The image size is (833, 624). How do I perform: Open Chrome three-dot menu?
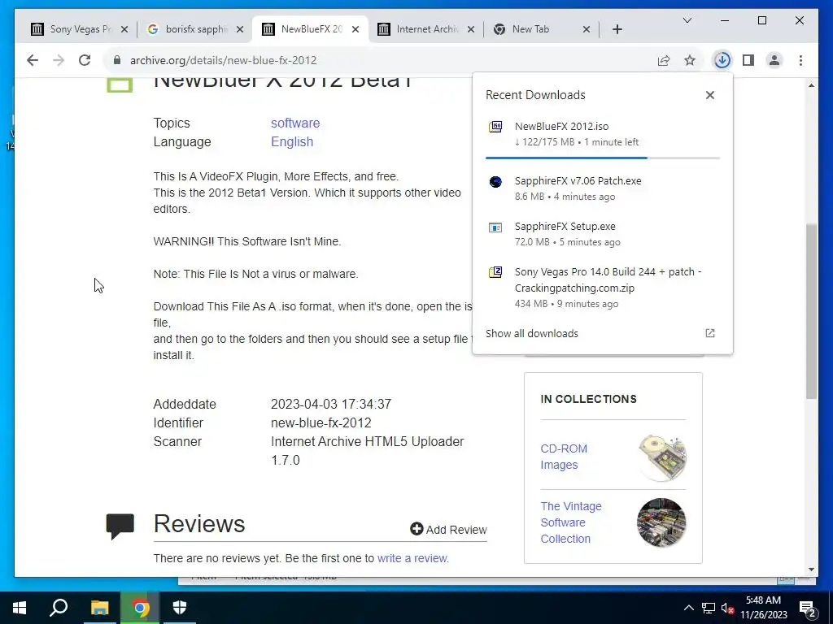click(800, 60)
